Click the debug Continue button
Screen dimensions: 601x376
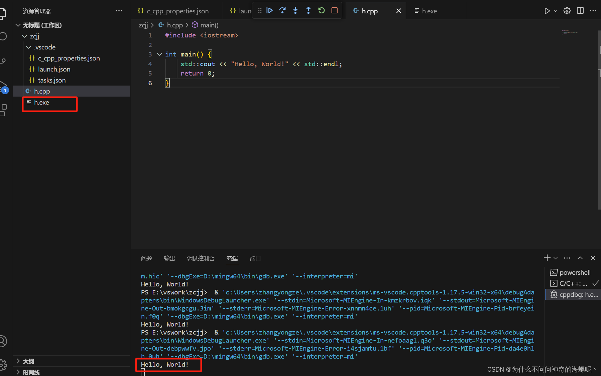coord(269,11)
